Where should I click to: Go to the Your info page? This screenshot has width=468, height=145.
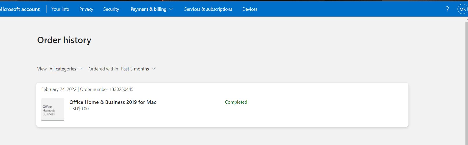click(x=60, y=9)
